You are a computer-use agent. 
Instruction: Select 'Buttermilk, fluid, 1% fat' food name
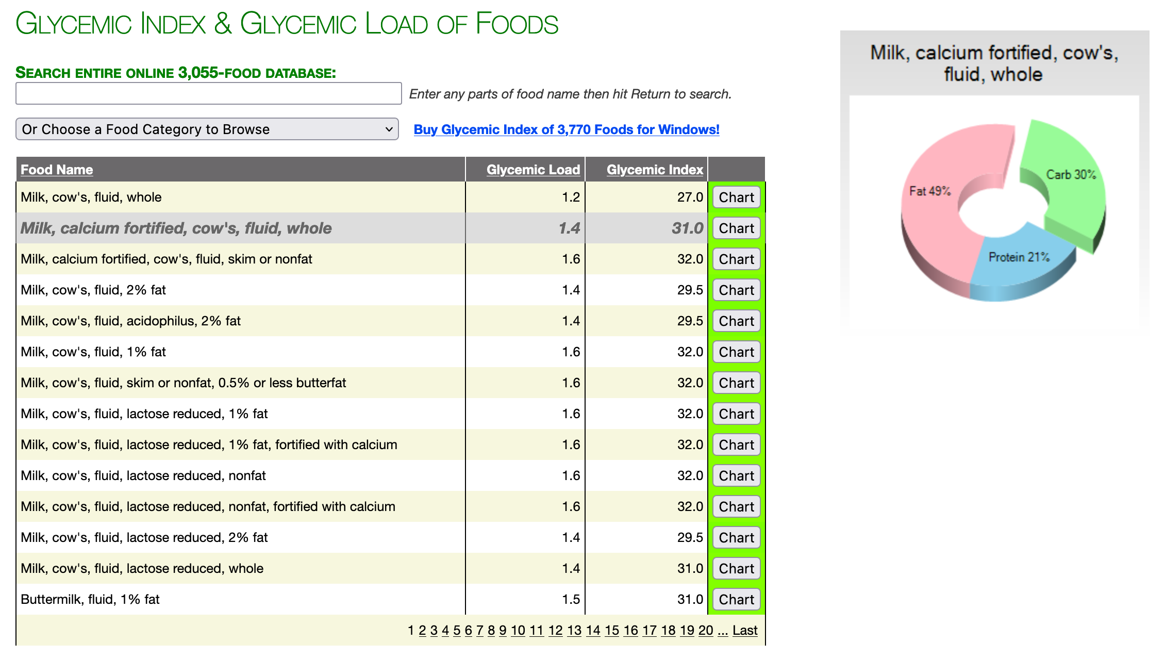pyautogui.click(x=90, y=599)
